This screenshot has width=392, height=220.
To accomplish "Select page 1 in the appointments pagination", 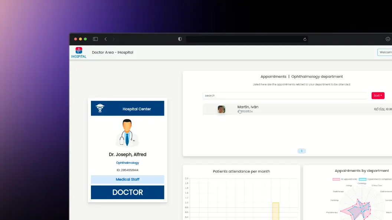I will (x=301, y=151).
